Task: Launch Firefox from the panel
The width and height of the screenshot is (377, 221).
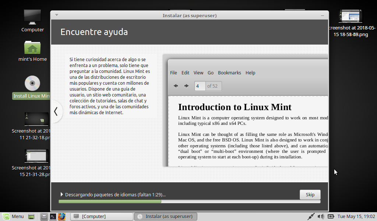Action: point(61,217)
